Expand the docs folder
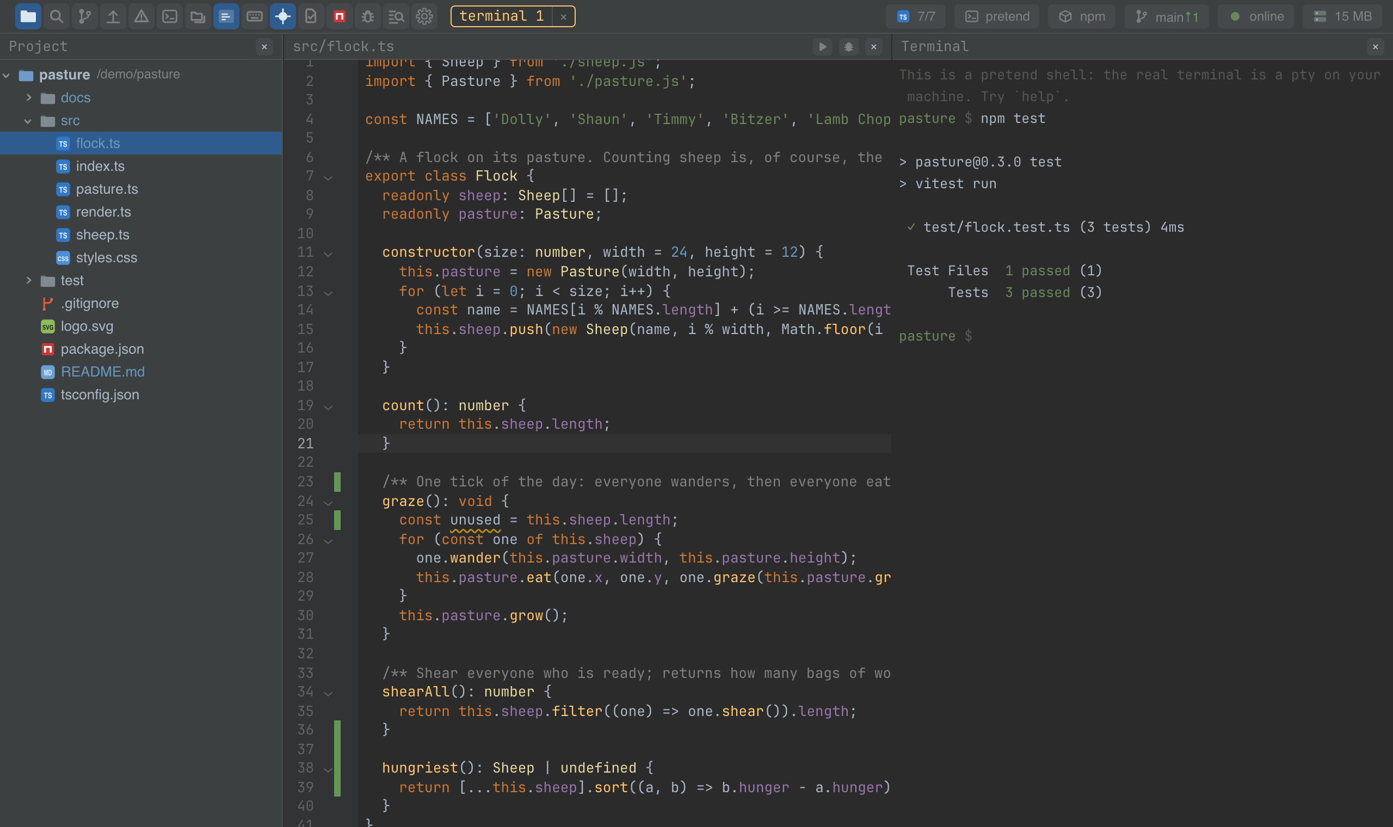This screenshot has height=827, width=1393. pos(28,97)
